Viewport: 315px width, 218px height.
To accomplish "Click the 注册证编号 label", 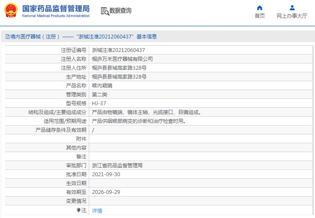I will coord(74,50).
